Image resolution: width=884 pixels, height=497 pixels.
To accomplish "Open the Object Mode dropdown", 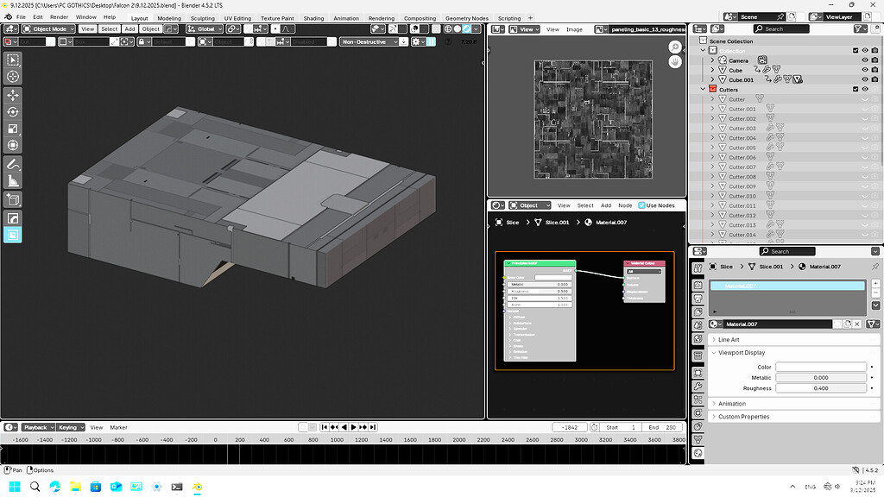I will coord(48,28).
